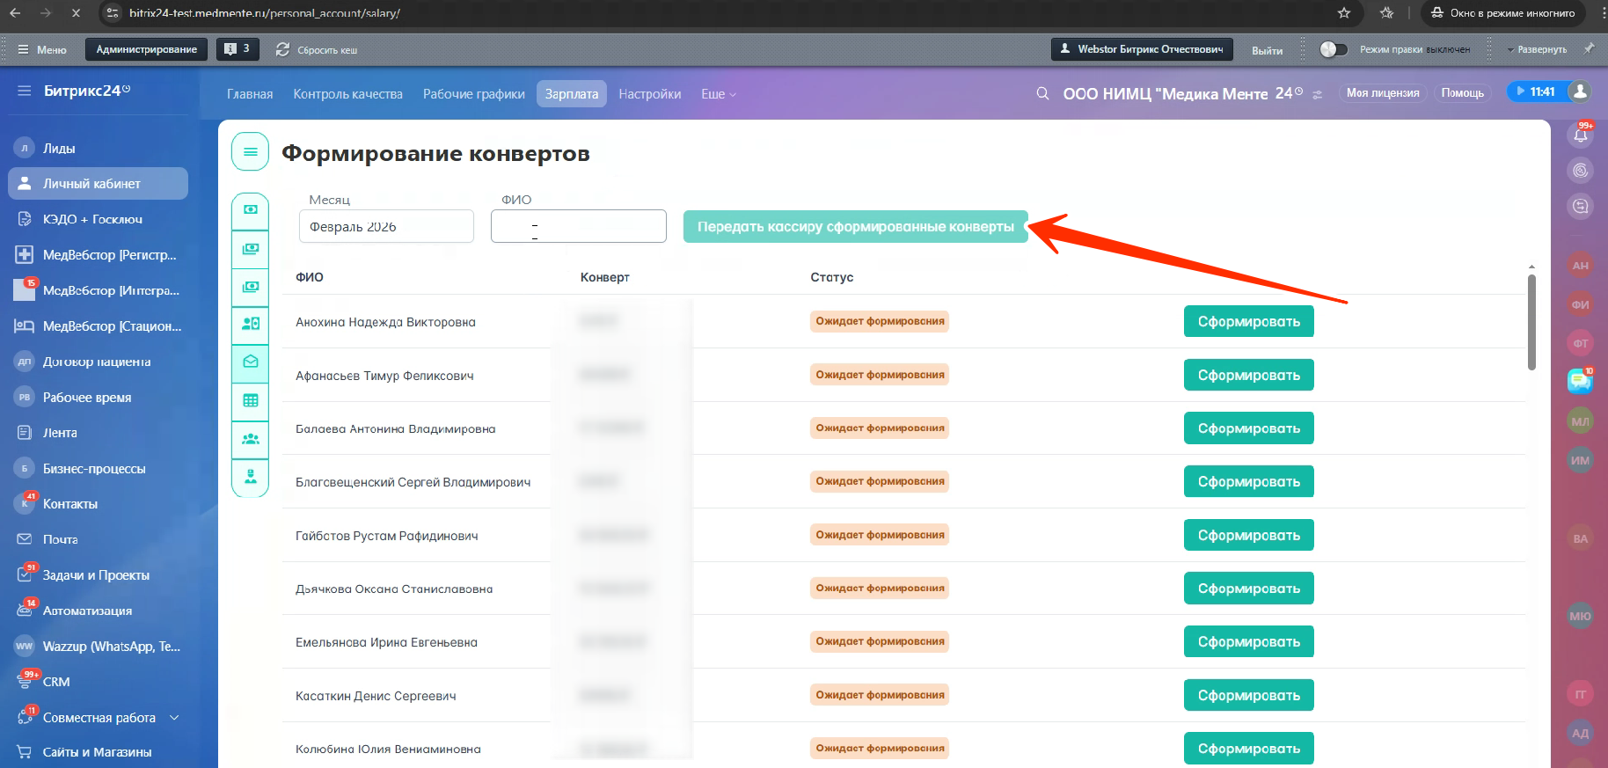This screenshot has height=768, width=1608.
Task: Open the Месяц selector showing Февраль 2026
Action: coord(386,227)
